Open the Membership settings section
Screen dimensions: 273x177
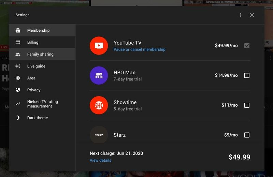[42, 30]
